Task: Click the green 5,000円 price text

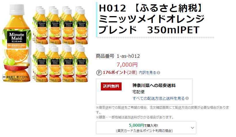Action: click(136, 125)
